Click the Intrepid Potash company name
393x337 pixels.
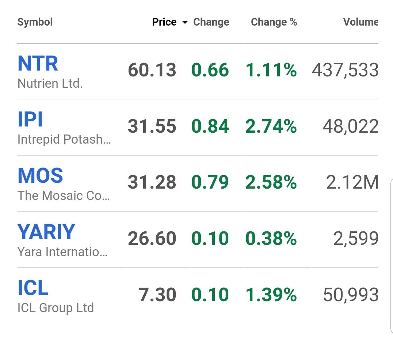click(64, 140)
